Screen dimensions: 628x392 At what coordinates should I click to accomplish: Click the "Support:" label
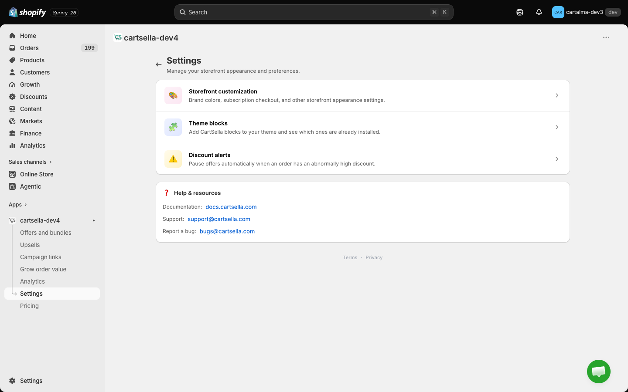(x=173, y=219)
